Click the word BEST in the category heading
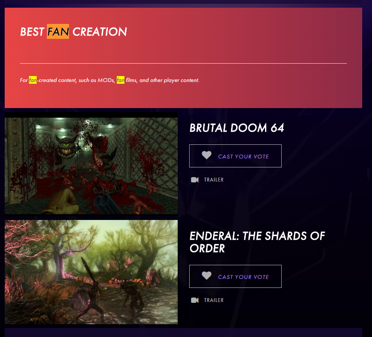372x337 pixels. click(x=32, y=32)
